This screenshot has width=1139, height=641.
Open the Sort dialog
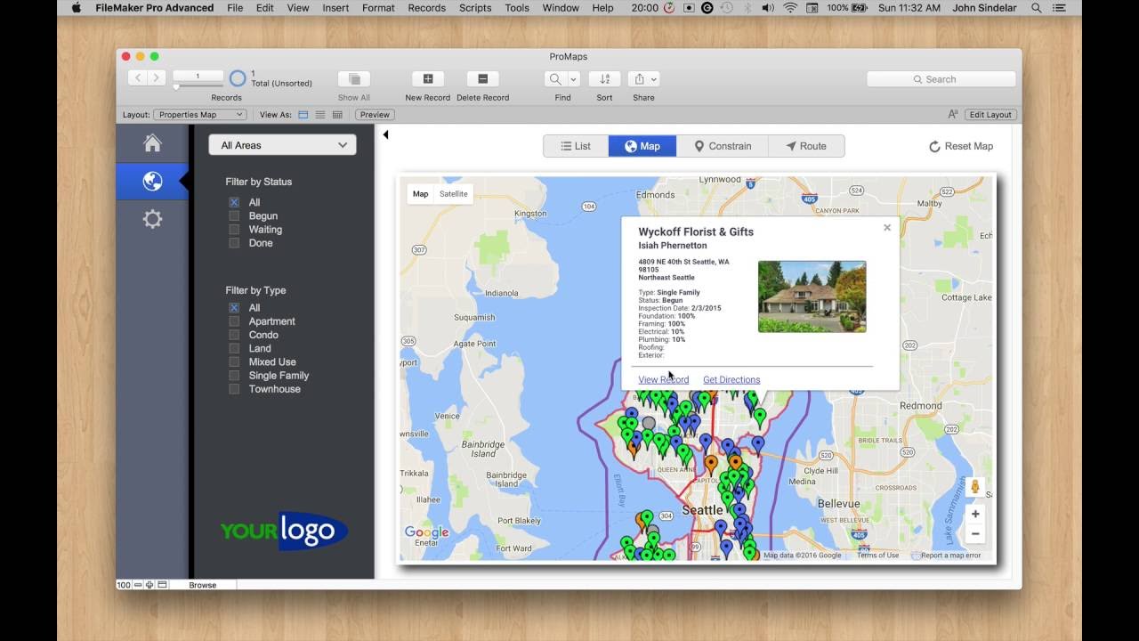click(604, 79)
